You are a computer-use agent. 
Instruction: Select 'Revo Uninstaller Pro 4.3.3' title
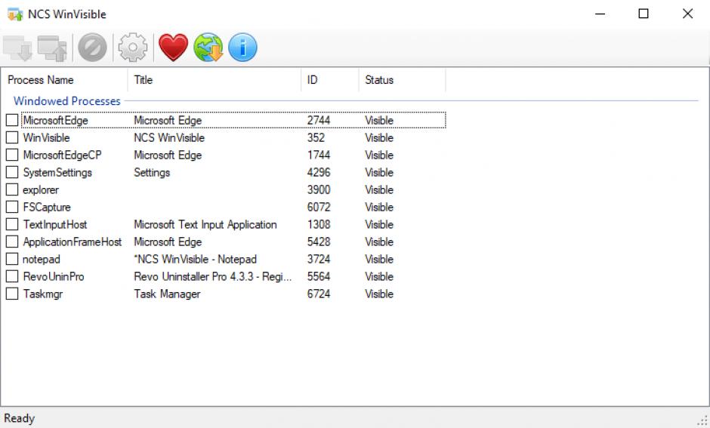click(213, 276)
